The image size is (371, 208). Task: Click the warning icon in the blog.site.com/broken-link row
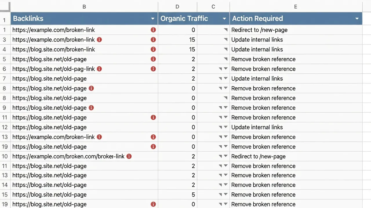(153, 49)
